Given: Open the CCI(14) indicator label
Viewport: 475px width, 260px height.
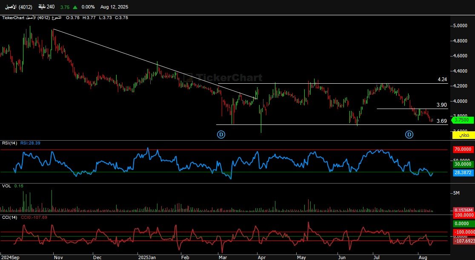Looking at the screenshot, I should click(10, 218).
